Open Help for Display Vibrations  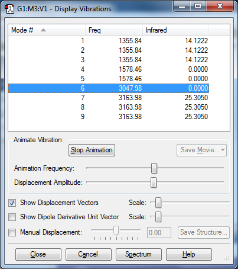tap(189, 254)
